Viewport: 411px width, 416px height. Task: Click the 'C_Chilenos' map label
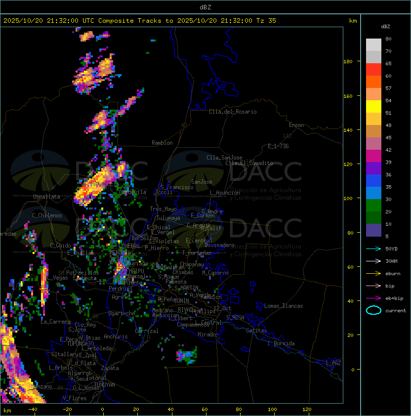47,215
